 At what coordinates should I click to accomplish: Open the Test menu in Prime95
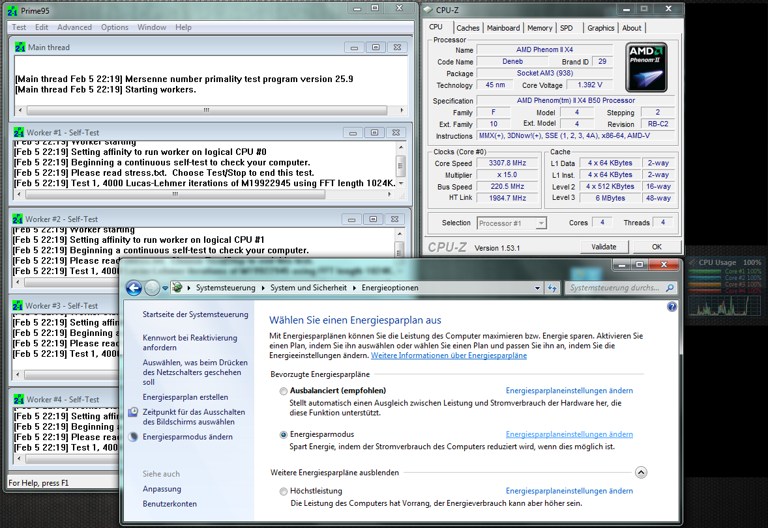pos(19,27)
